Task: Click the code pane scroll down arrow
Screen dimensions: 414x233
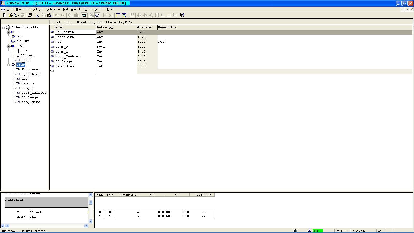Action: [x=91, y=221]
